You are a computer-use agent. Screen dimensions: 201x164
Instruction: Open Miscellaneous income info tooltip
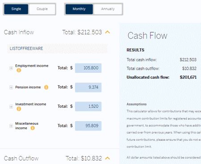(x=33, y=128)
